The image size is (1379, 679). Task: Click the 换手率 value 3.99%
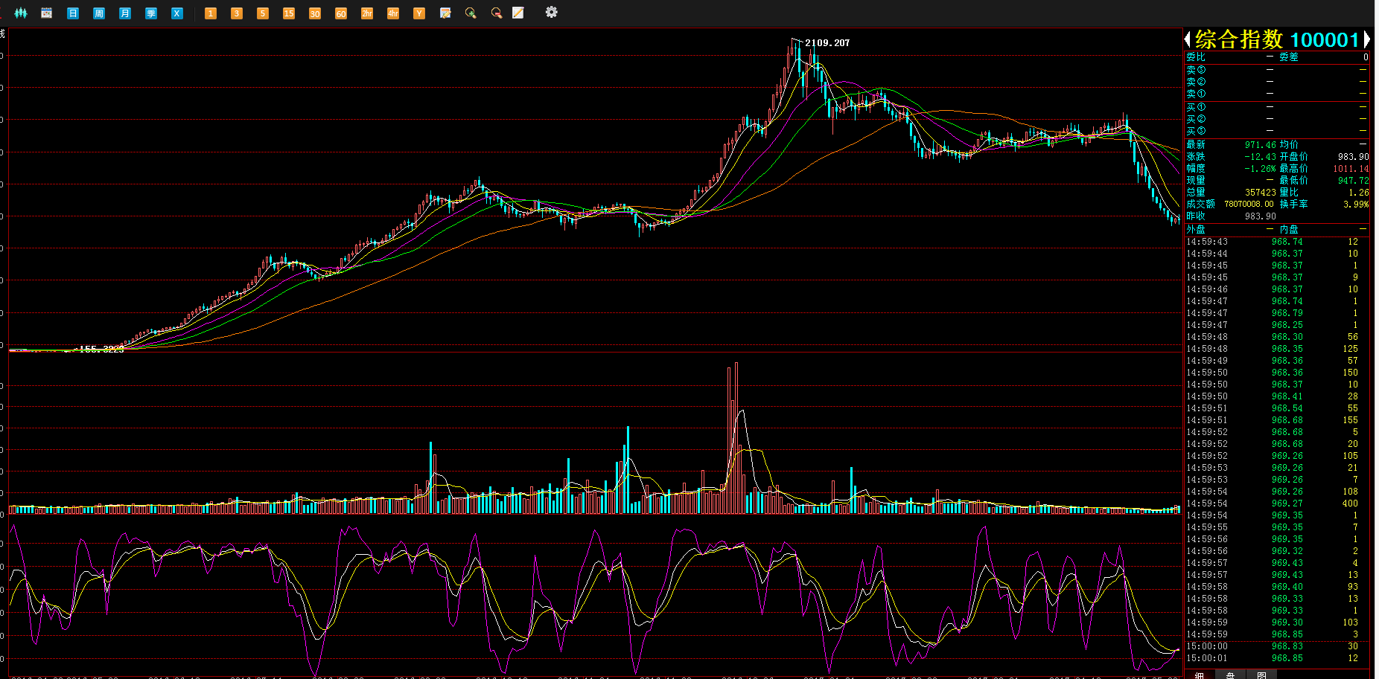pos(1356,205)
